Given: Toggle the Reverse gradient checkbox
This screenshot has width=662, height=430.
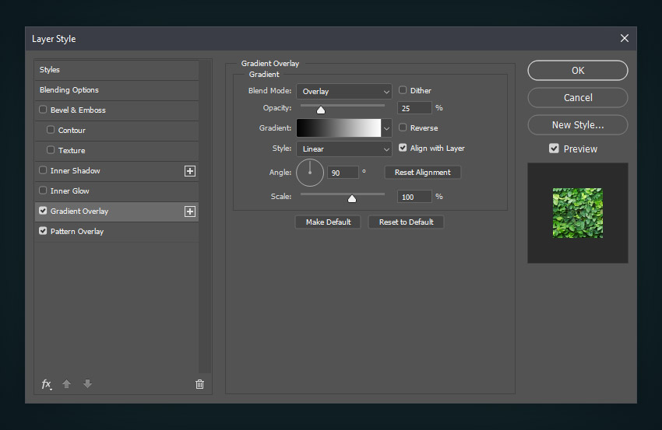Looking at the screenshot, I should 403,128.
